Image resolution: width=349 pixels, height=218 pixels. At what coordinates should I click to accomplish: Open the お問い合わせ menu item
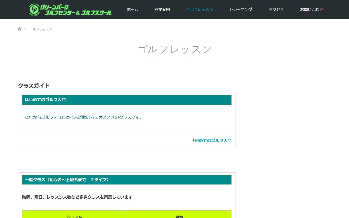point(311,10)
